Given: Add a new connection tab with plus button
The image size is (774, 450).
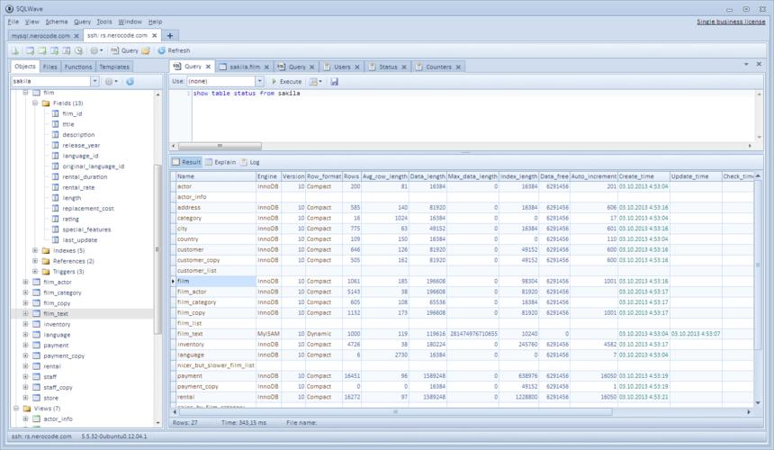Looking at the screenshot, I should pos(171,35).
